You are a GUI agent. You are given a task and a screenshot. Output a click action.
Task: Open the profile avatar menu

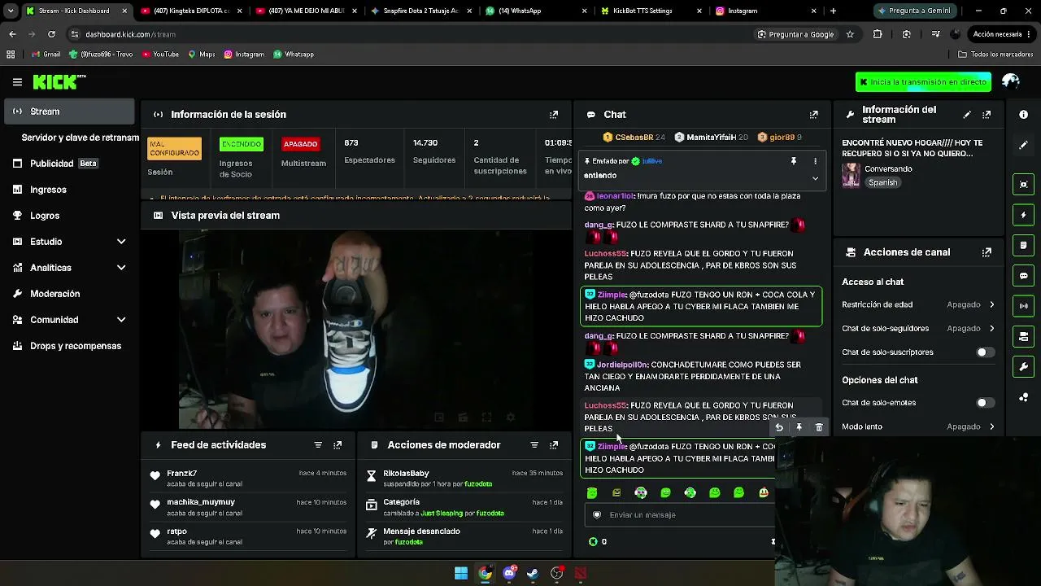pos(1011,81)
